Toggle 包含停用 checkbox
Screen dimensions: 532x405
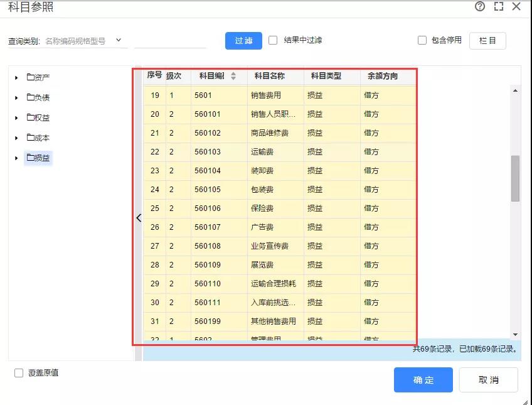click(x=422, y=40)
